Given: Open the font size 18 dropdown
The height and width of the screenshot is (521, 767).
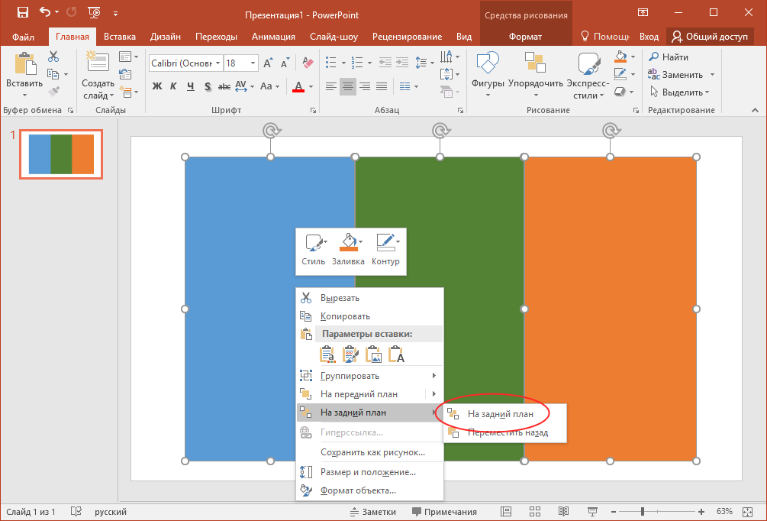Looking at the screenshot, I should (253, 63).
